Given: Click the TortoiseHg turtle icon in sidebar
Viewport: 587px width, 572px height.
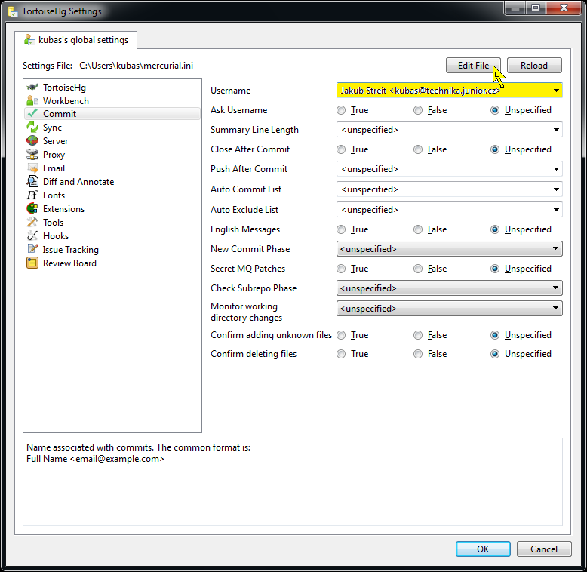Looking at the screenshot, I should point(32,88).
